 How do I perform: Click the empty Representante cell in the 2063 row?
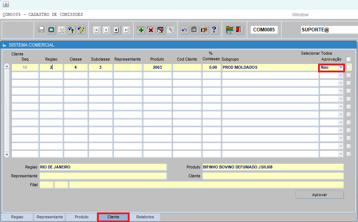(128, 67)
